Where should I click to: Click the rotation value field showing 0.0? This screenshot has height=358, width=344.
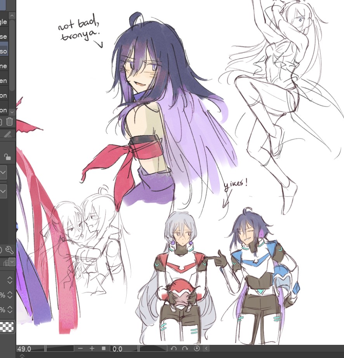124,349
